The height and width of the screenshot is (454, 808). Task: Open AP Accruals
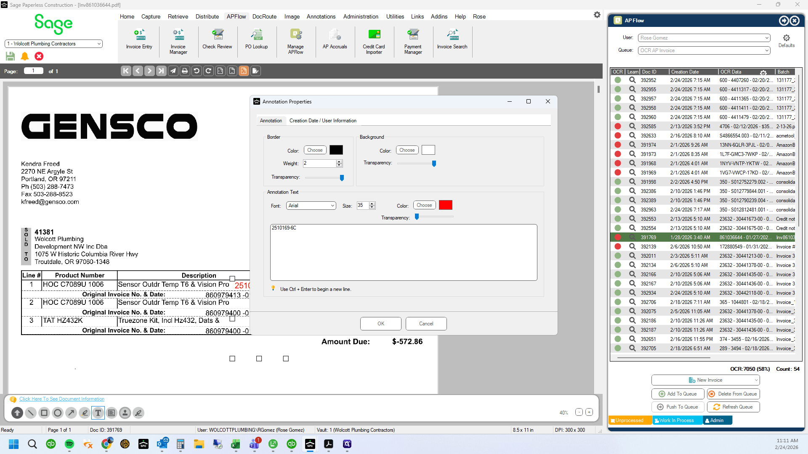click(335, 40)
